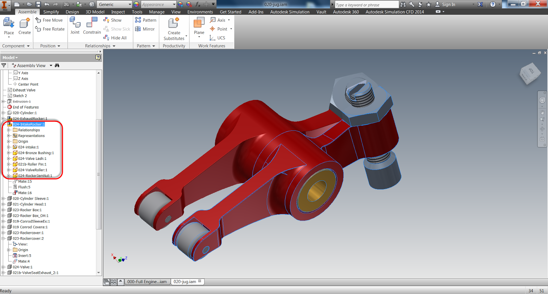Click the ViewCube in the viewport
Screen dimensions: 548x294
530,73
